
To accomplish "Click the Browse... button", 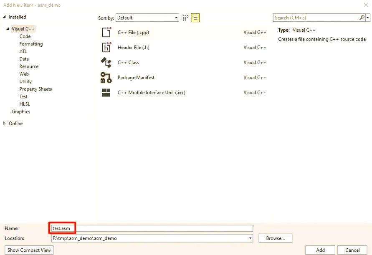I will point(276,238).
